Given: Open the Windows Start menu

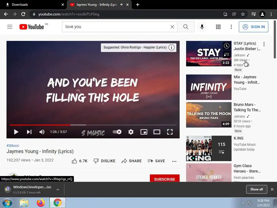Looking at the screenshot, I should 7,203.
